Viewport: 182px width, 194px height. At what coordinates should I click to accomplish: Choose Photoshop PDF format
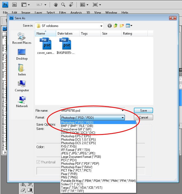[x=98, y=164]
